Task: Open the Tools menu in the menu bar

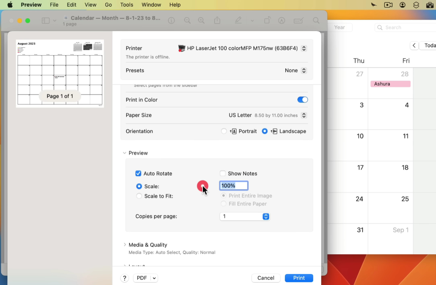Action: pyautogui.click(x=127, y=5)
